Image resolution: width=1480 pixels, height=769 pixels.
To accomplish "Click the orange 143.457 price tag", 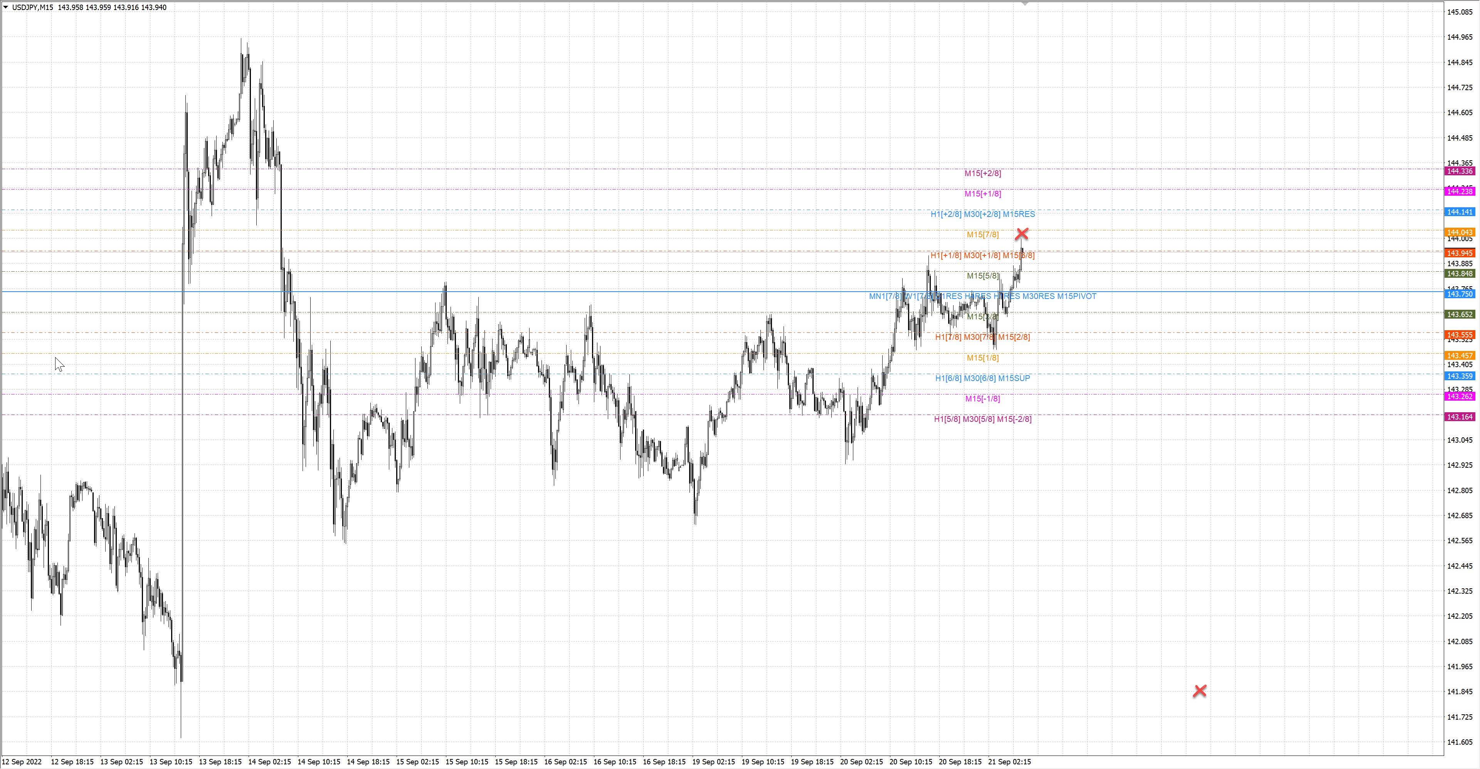I will point(1459,356).
